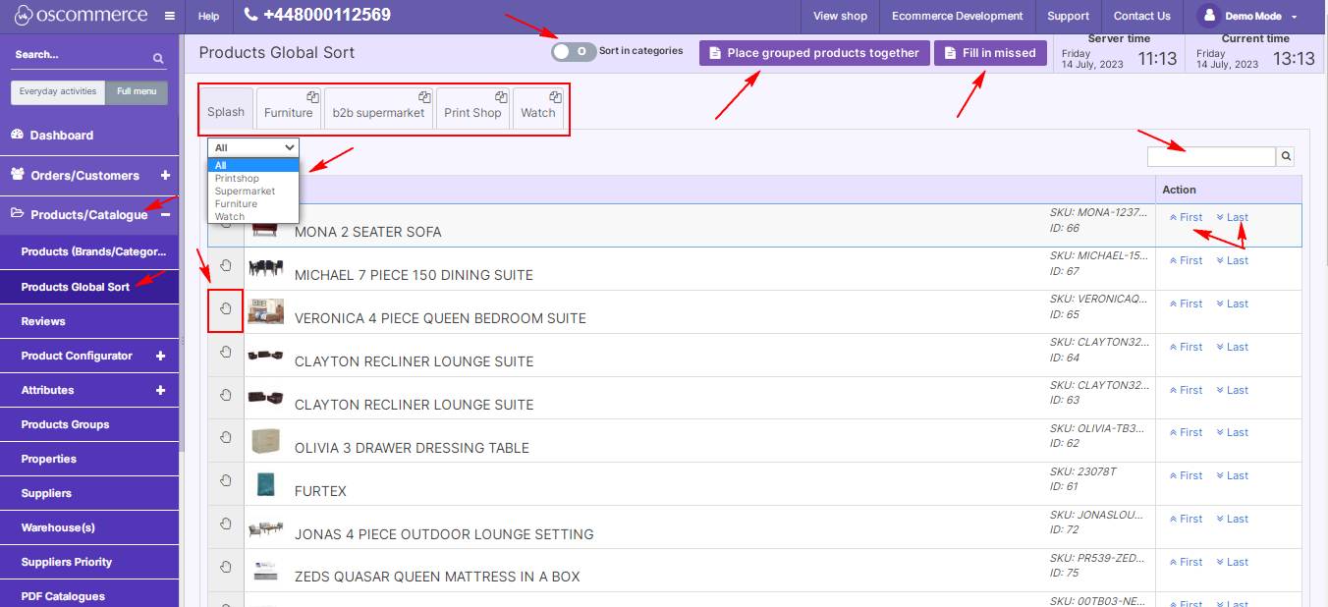The height and width of the screenshot is (607, 1328).
Task: Click Ecommerce Development link
Action: tap(958, 16)
